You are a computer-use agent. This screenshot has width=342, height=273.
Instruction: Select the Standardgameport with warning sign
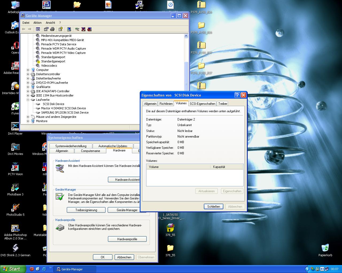click(x=53, y=61)
